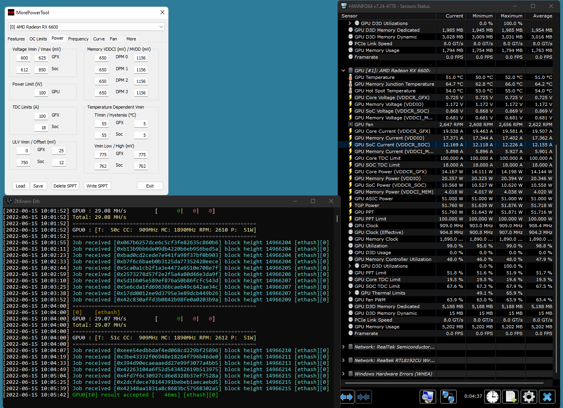Click the fan icon beside GPU Fan row

pos(350,125)
